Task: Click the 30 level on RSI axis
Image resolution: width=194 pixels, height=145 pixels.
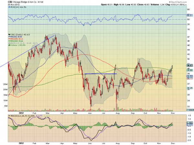Action: (x=188, y=24)
